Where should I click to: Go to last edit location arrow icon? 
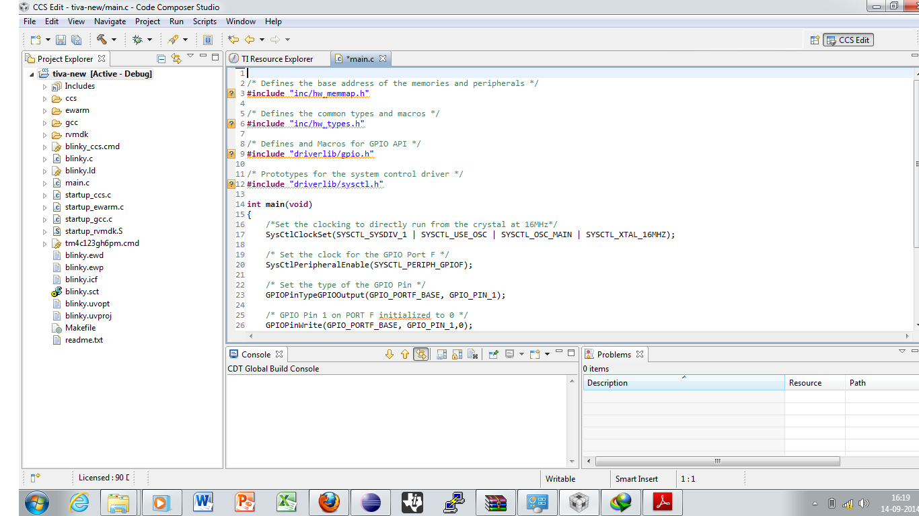click(x=233, y=40)
